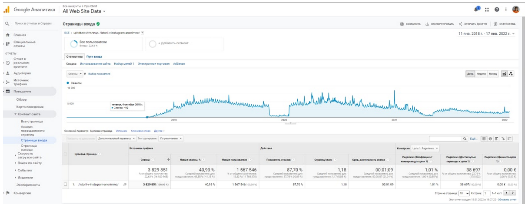The width and height of the screenshot is (525, 208).
Task: Expand Поиск по сайту in sidebar
Action: click(x=16, y=163)
